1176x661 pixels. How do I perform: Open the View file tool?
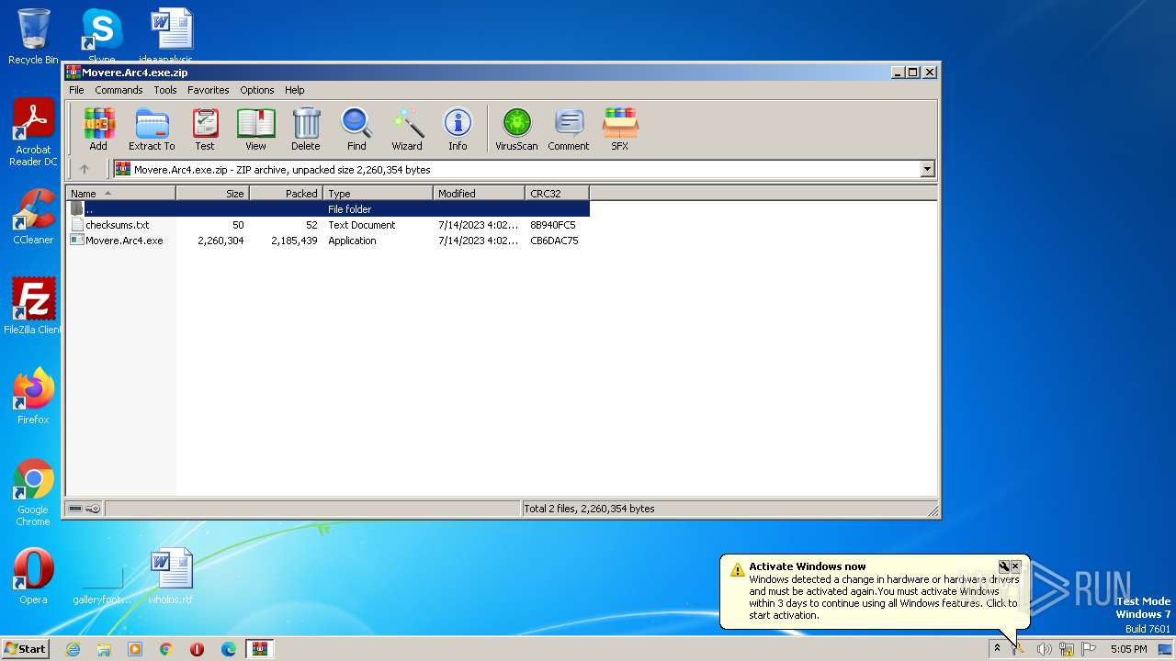255,129
